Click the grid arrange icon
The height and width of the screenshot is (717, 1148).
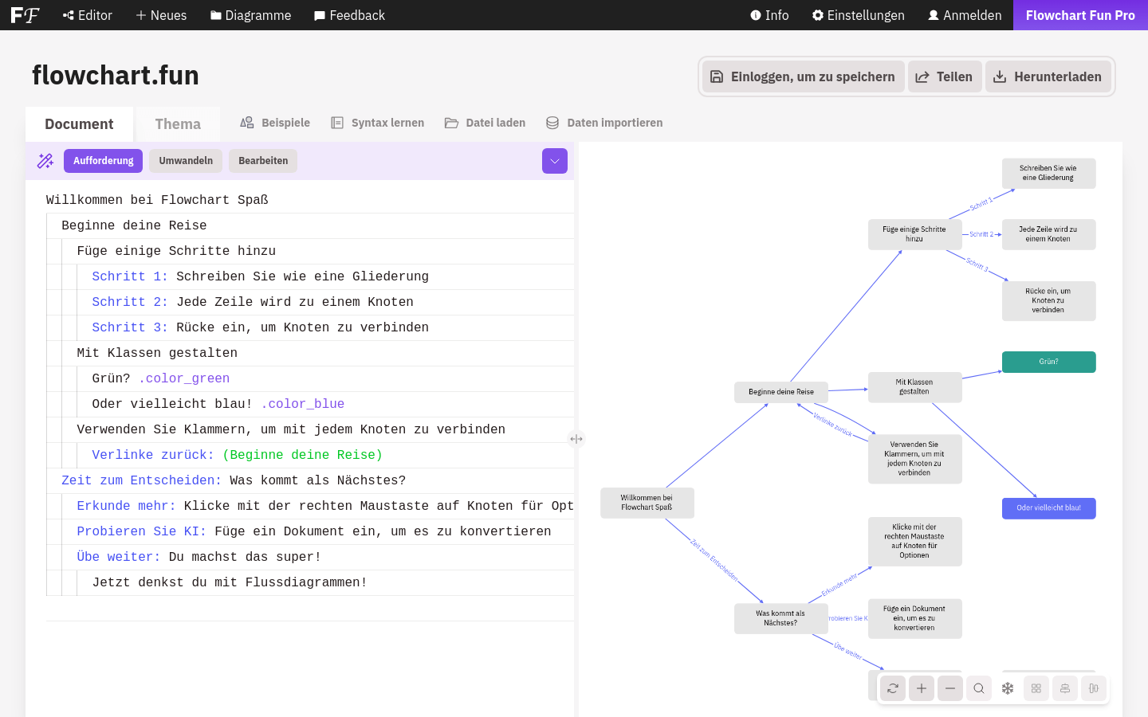[x=1036, y=688]
